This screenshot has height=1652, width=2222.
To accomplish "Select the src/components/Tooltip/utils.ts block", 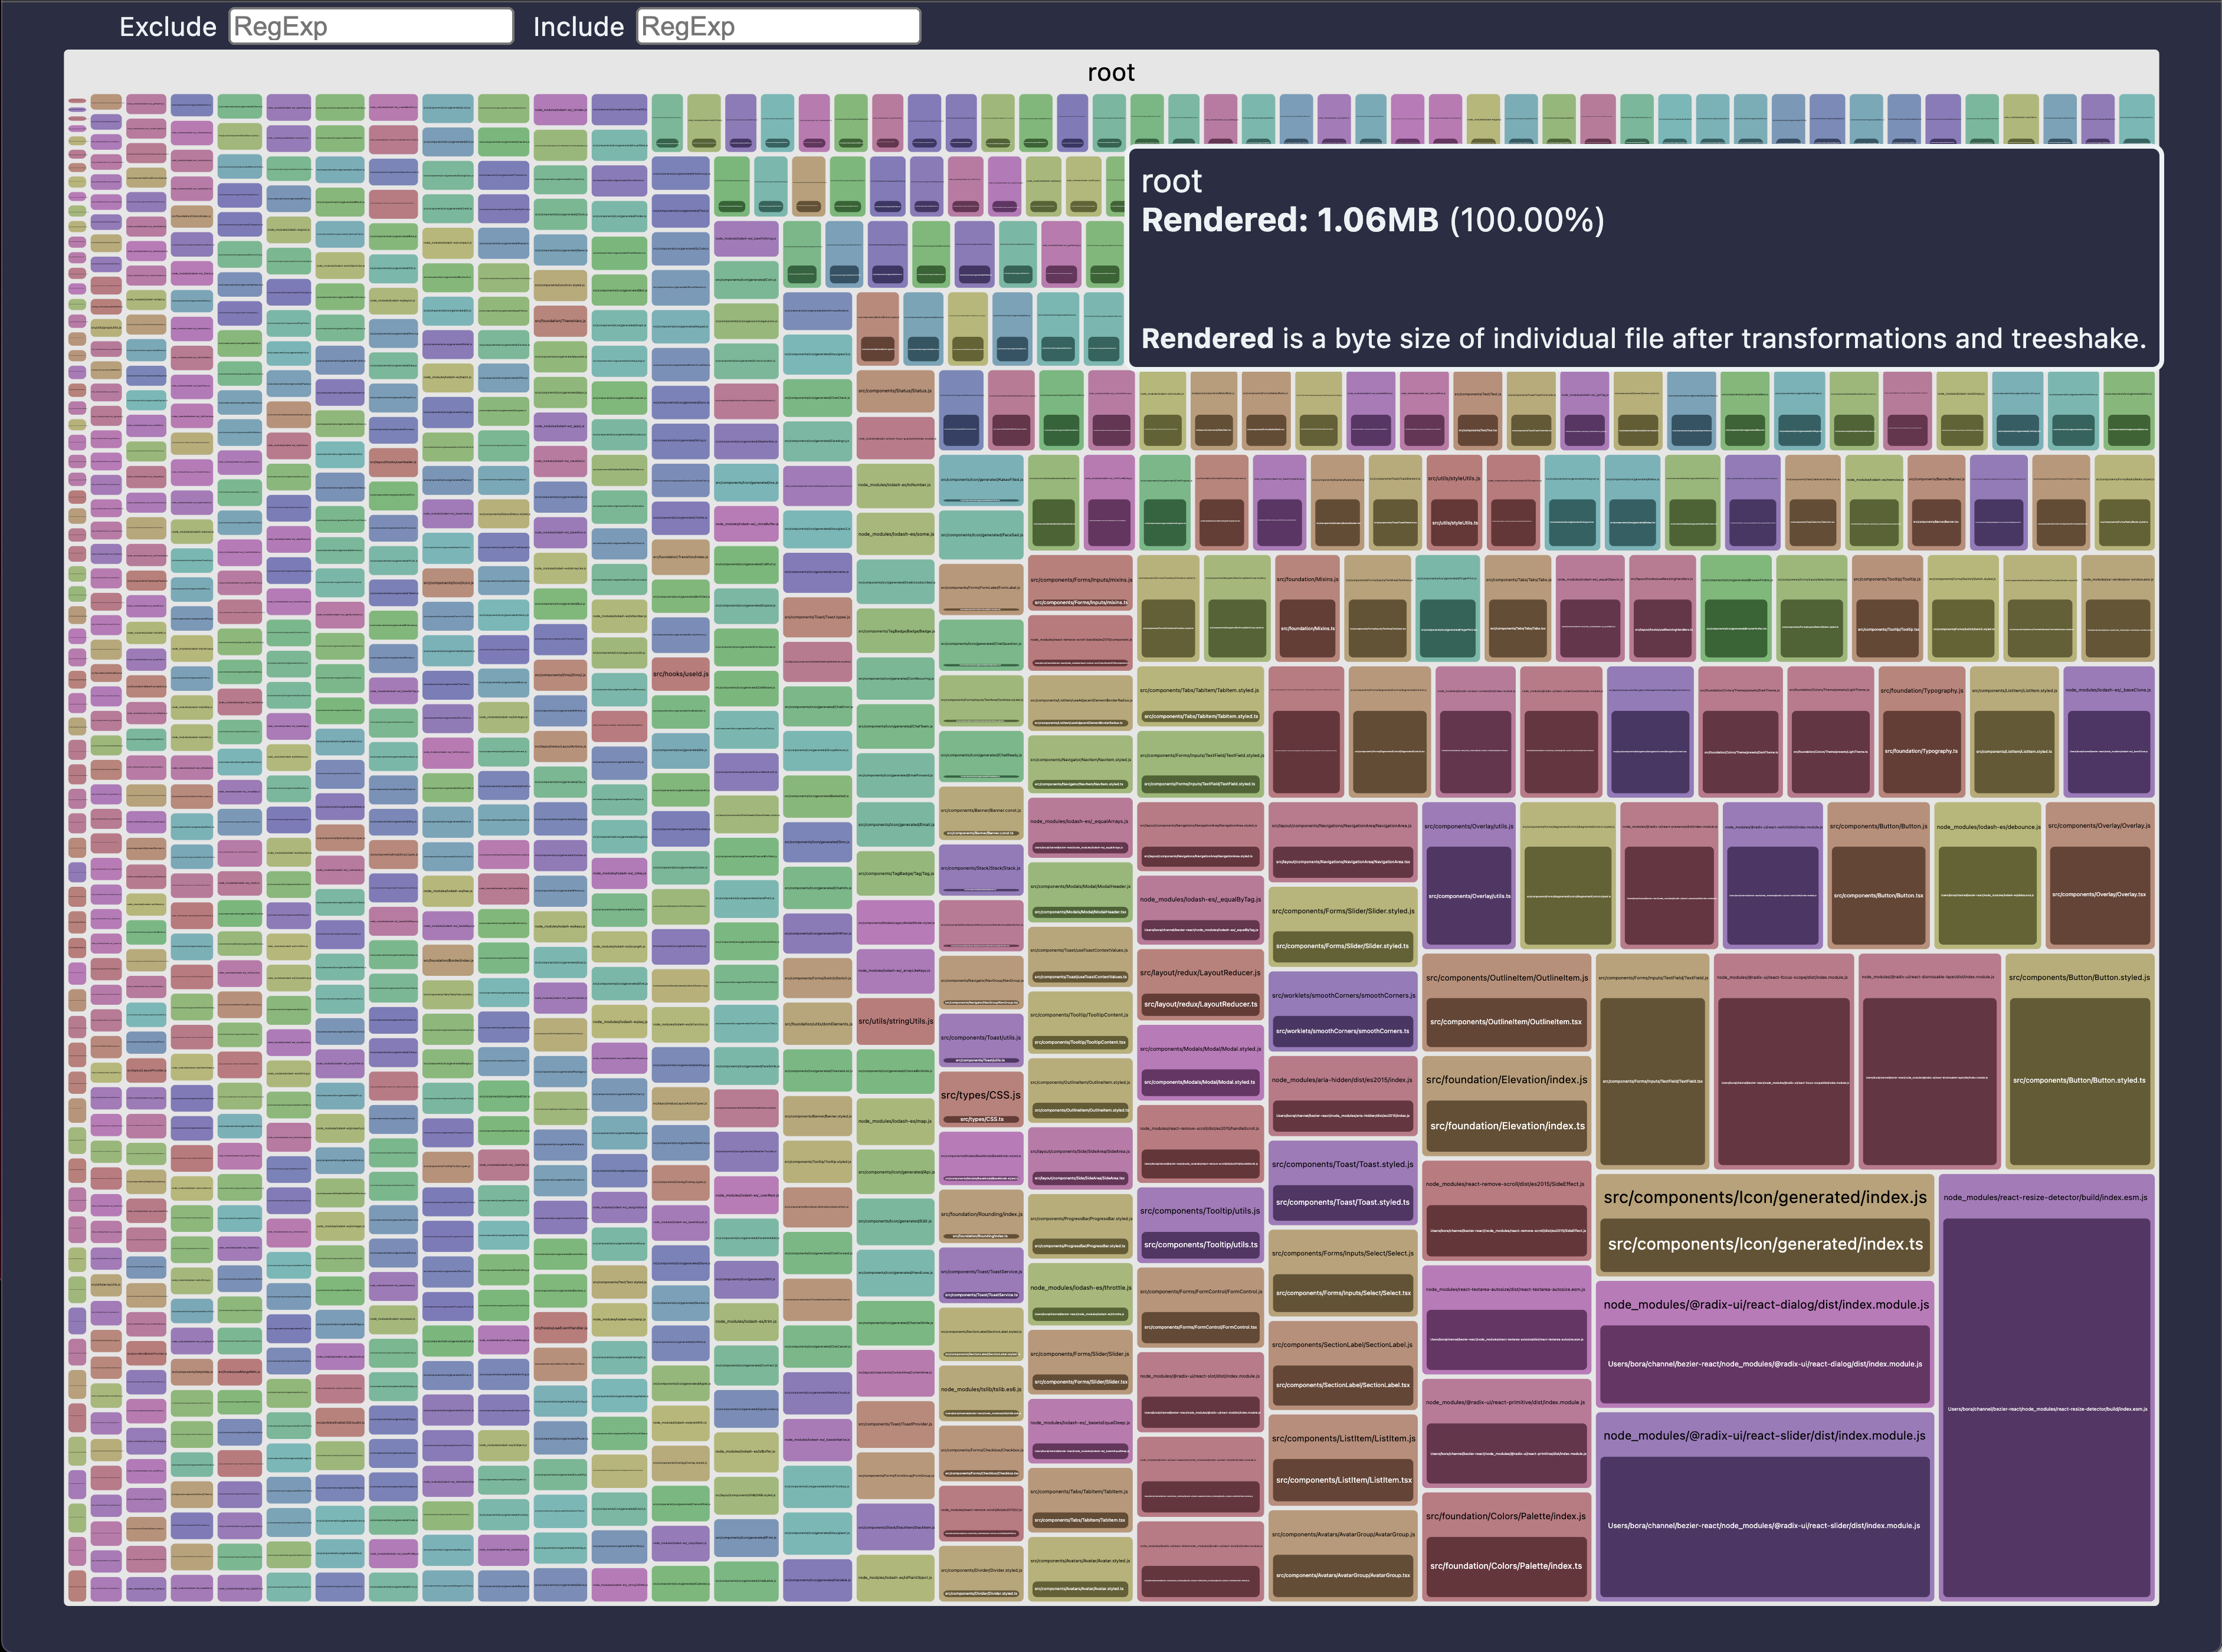I will [x=1200, y=1245].
